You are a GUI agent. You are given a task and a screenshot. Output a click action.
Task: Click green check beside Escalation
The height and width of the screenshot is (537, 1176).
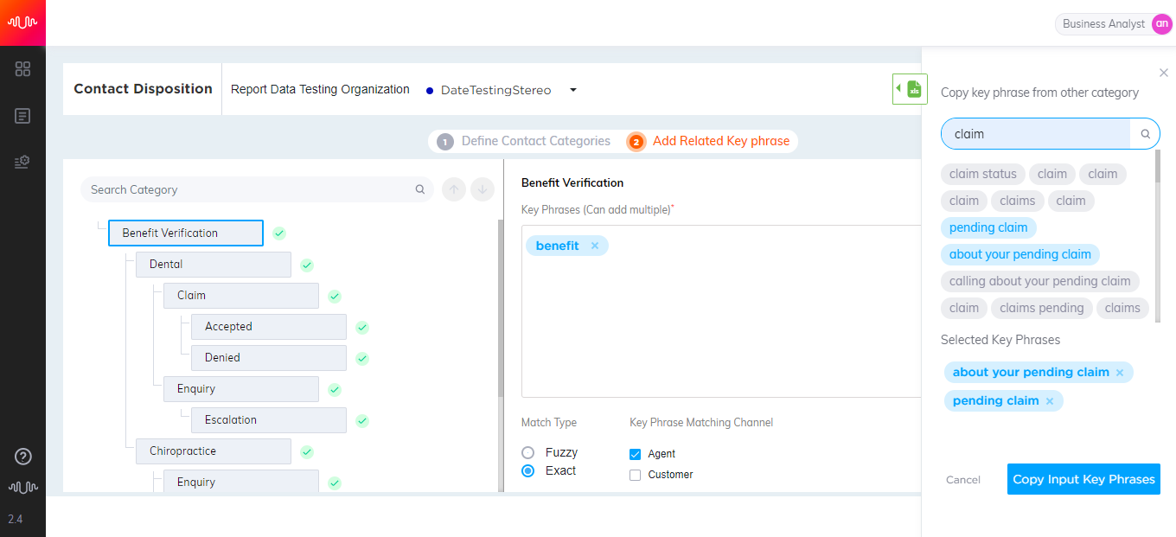[362, 420]
